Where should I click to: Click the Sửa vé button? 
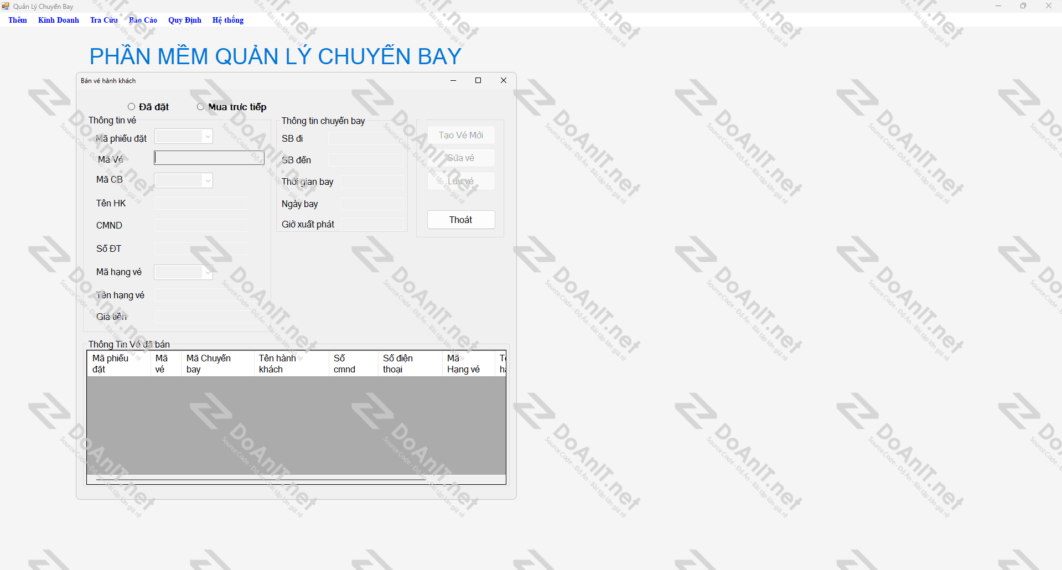[461, 158]
